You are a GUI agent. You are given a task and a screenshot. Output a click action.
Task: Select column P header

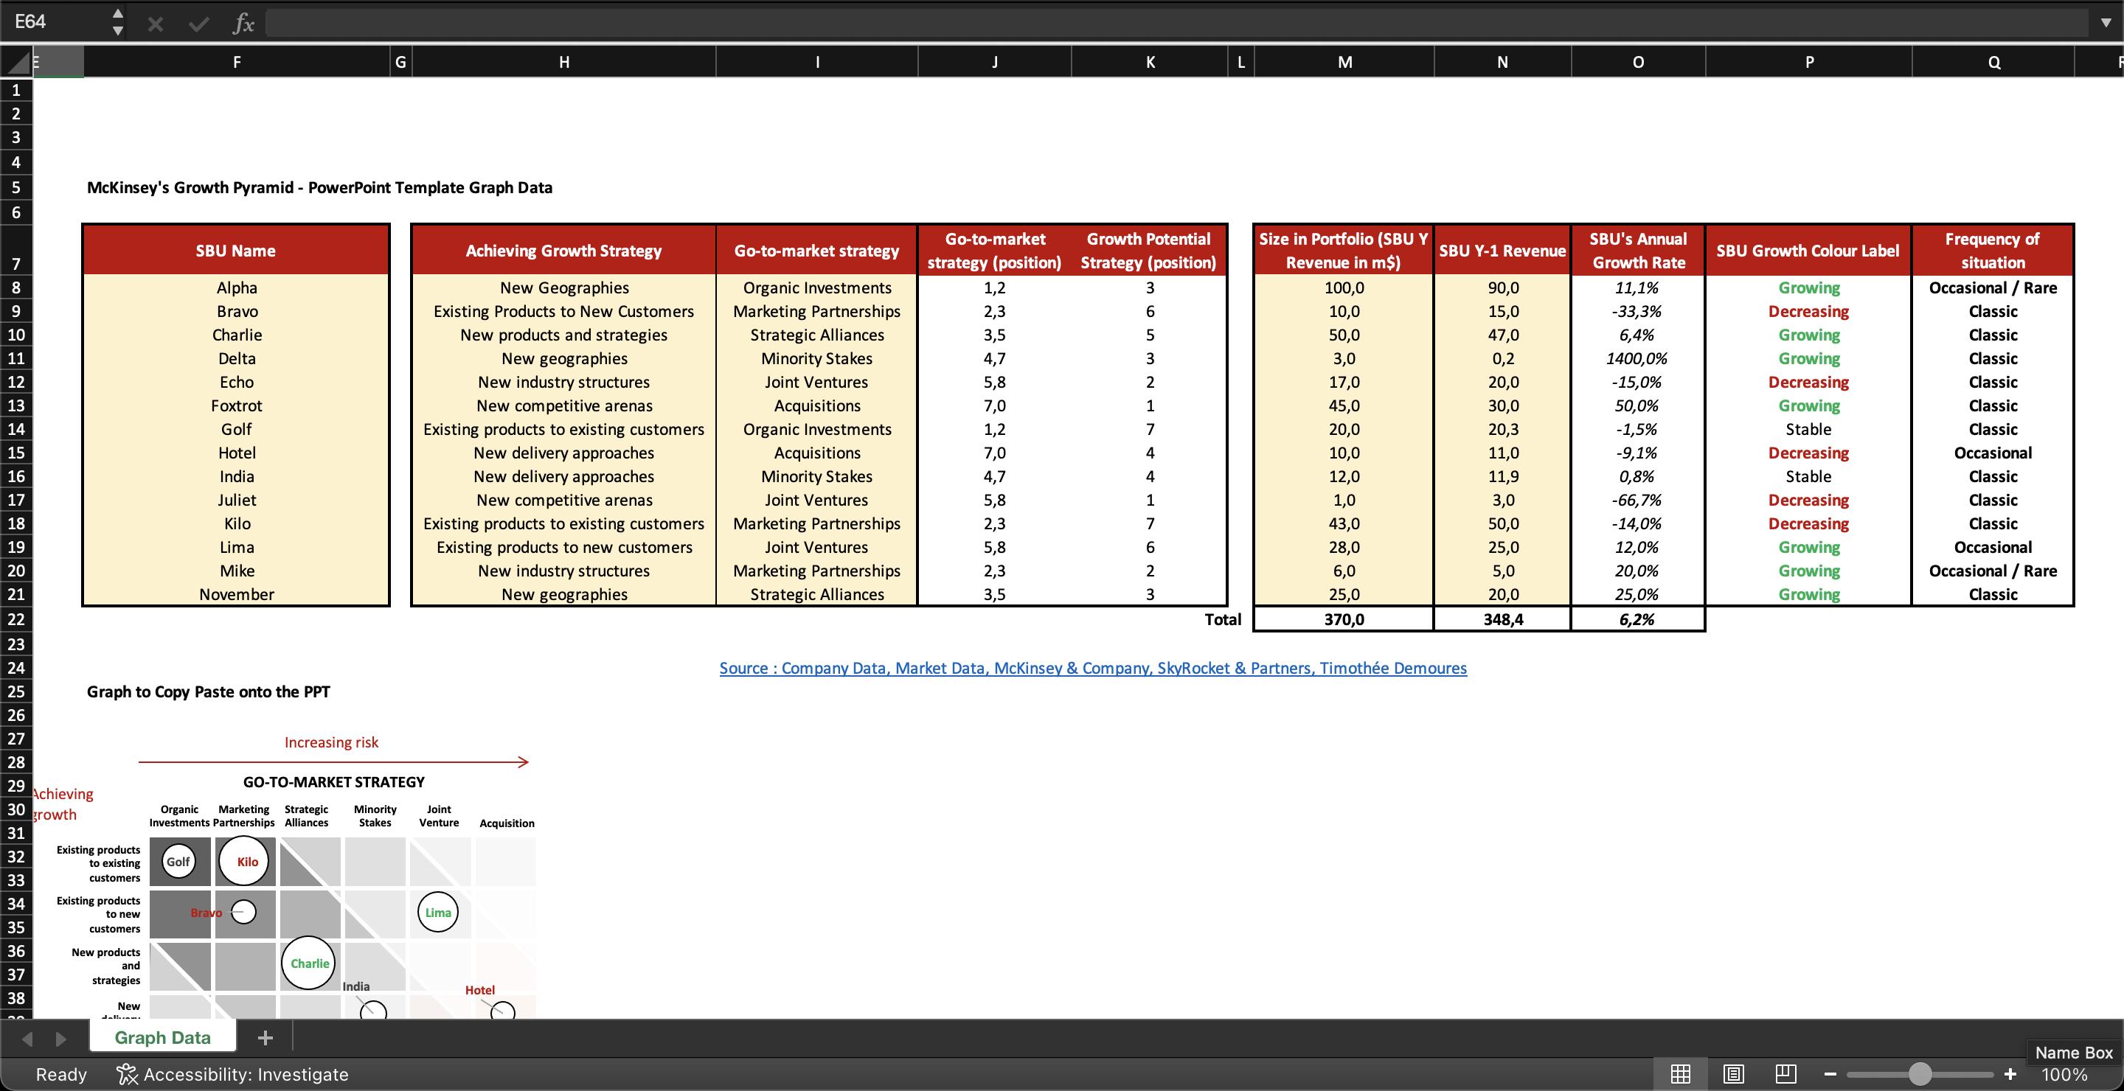pos(1808,62)
